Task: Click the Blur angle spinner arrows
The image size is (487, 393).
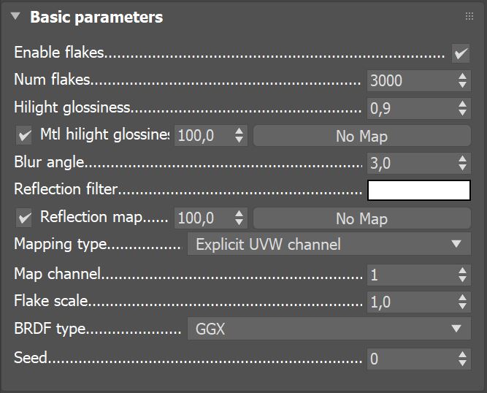Action: click(462, 164)
